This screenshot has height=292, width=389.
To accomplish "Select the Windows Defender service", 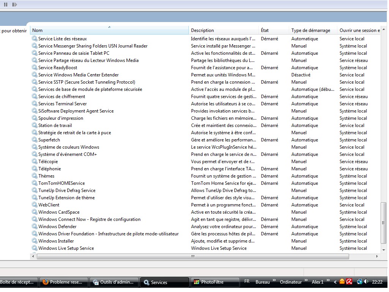I will coord(57,226).
